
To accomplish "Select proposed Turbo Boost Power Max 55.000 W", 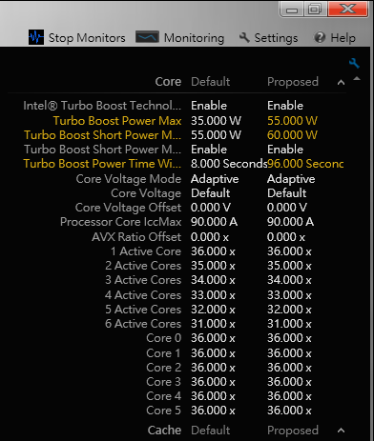I will click(x=292, y=121).
